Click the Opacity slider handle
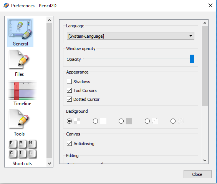Screen dimensions: 217x184 tap(192, 59)
